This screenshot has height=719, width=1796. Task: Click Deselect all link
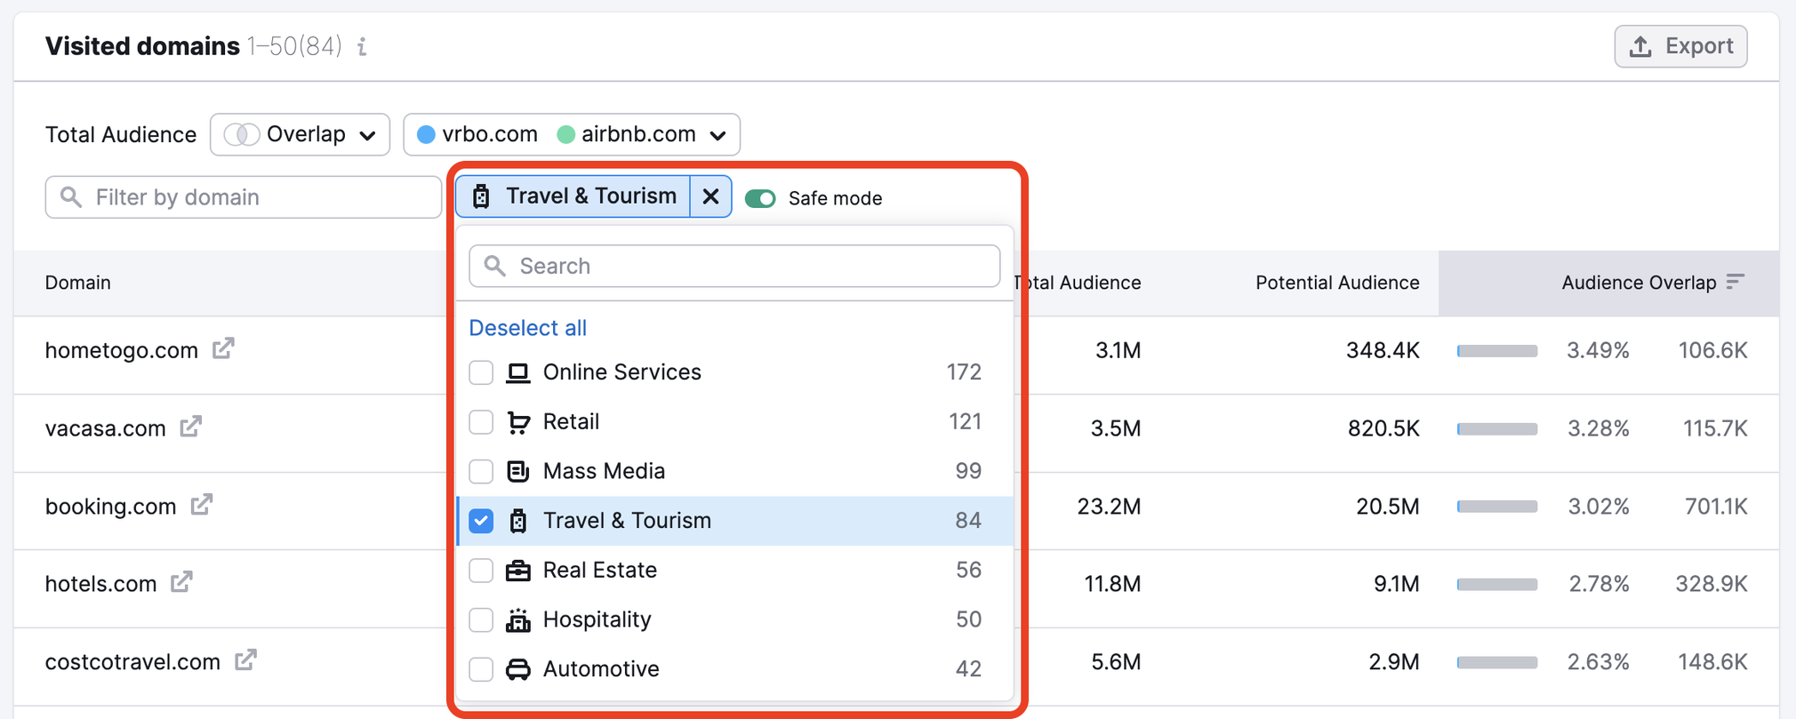click(527, 328)
